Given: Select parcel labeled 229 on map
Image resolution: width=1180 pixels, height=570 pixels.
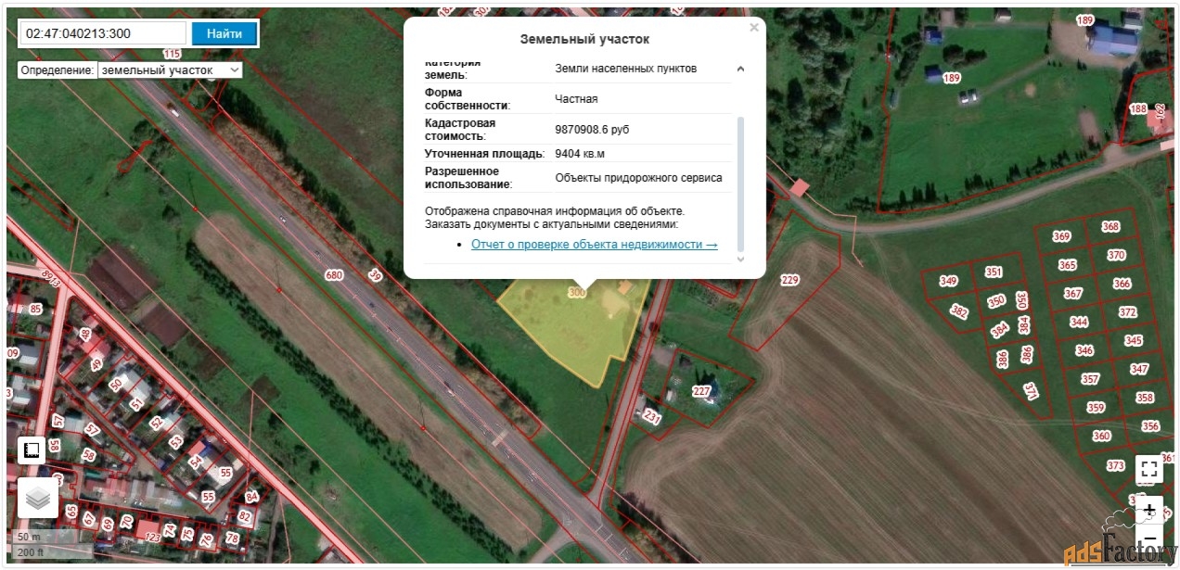Looking at the screenshot, I should [789, 280].
